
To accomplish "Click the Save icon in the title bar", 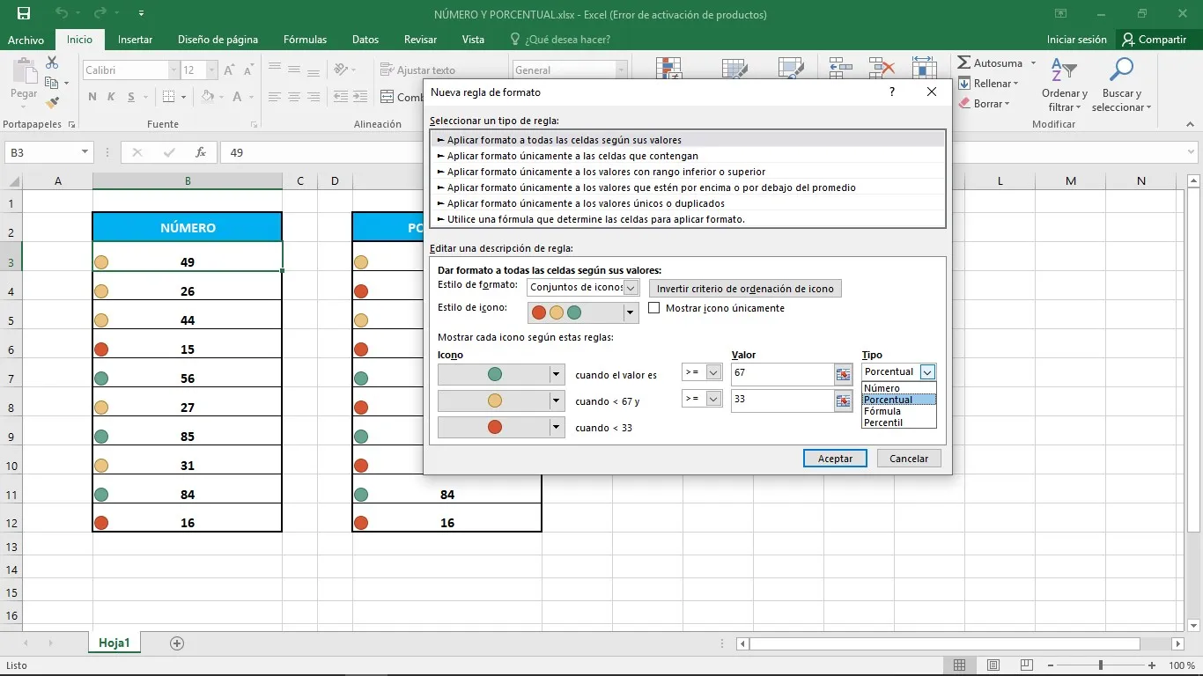I will (24, 14).
